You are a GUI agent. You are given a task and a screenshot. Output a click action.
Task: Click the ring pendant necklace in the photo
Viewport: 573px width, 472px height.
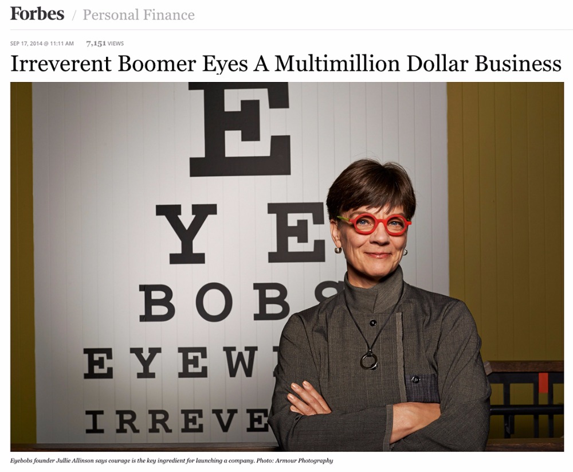[369, 360]
